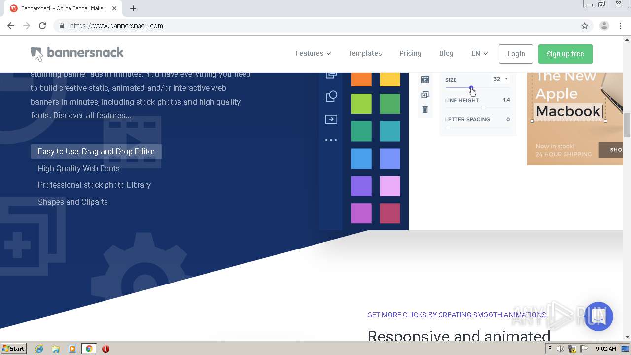Click the Sign up free button
Viewport: 631px width, 355px height.
[x=565, y=54]
